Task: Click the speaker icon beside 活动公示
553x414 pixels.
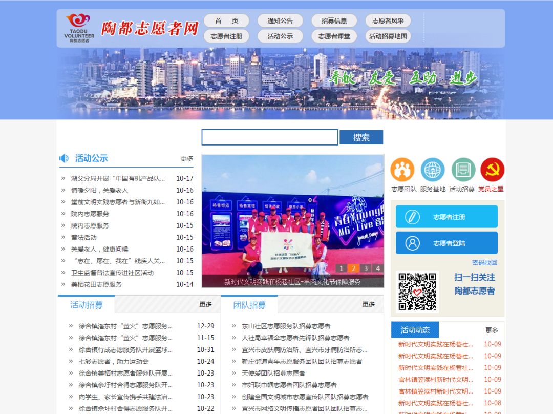Action: pyautogui.click(x=64, y=158)
